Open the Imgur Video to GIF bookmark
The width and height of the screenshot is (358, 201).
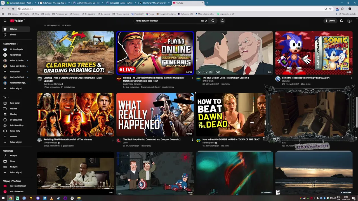(225, 14)
